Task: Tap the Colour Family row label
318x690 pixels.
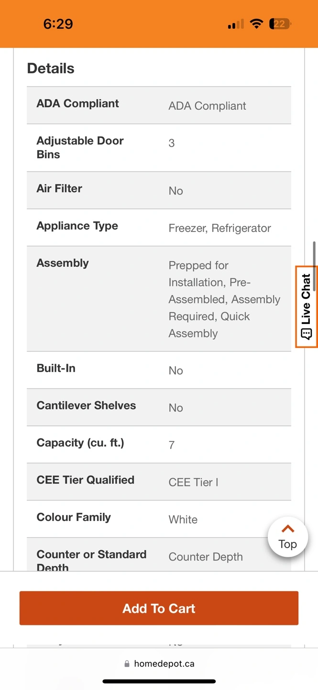Action: tap(74, 517)
